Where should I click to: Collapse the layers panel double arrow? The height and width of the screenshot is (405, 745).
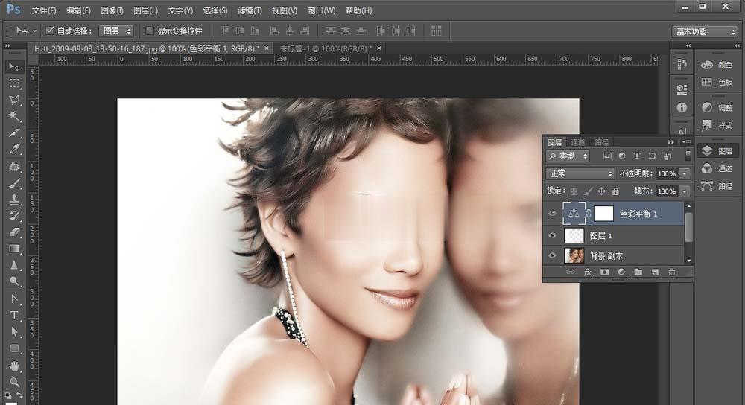671,142
